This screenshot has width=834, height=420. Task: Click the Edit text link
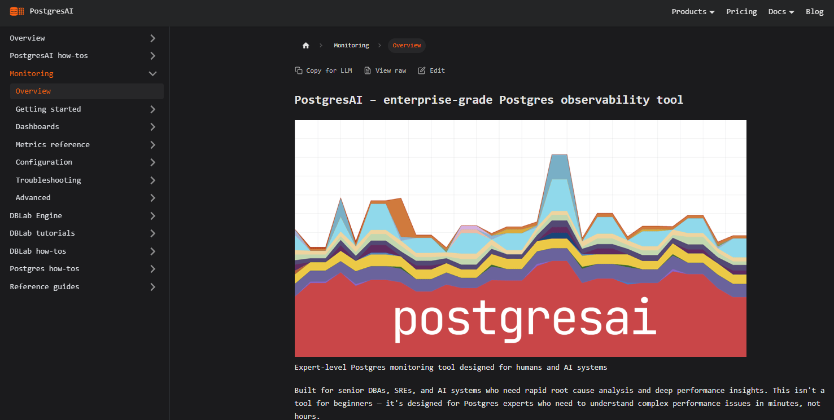pyautogui.click(x=437, y=70)
